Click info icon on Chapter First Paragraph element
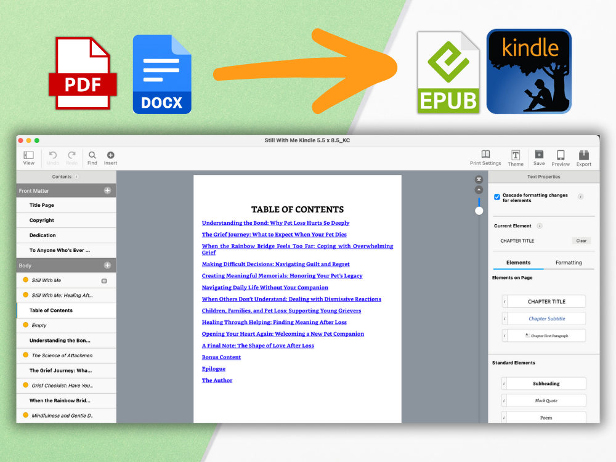Screen dimensions: 616x462 click(x=505, y=336)
